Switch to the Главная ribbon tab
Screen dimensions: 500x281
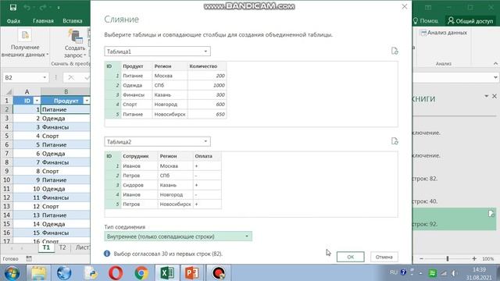pyautogui.click(x=43, y=21)
